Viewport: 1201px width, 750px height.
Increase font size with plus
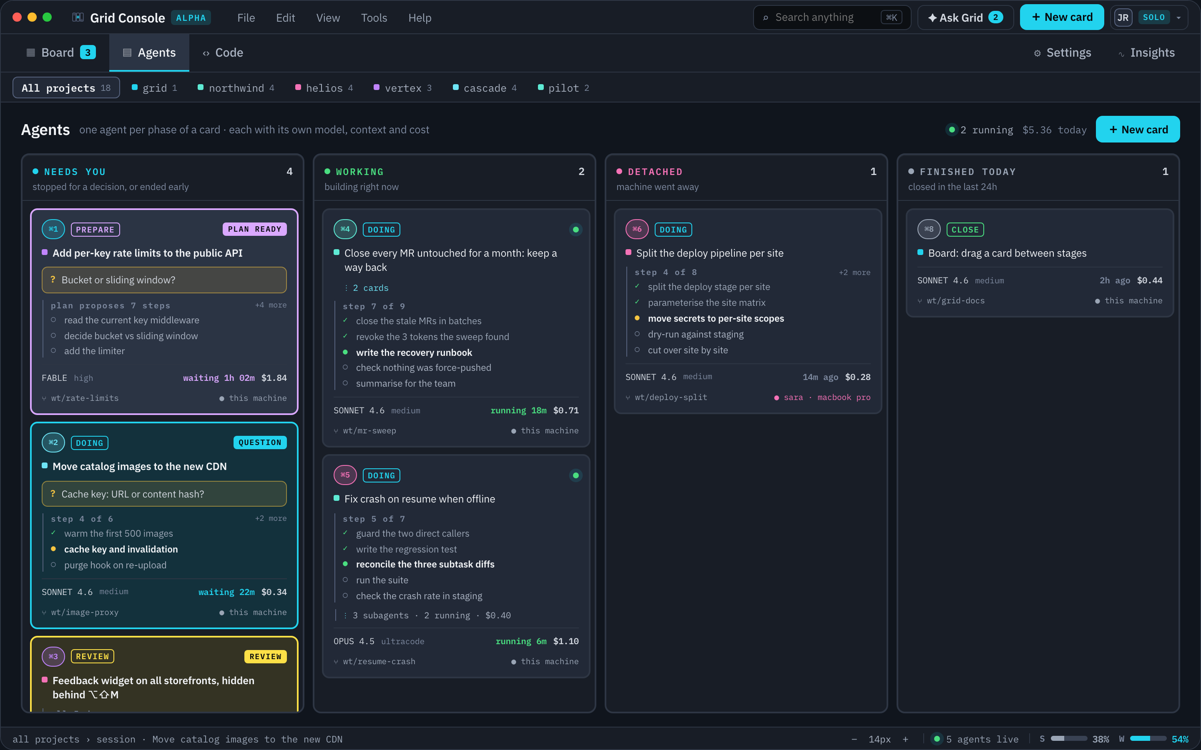pyautogui.click(x=905, y=739)
